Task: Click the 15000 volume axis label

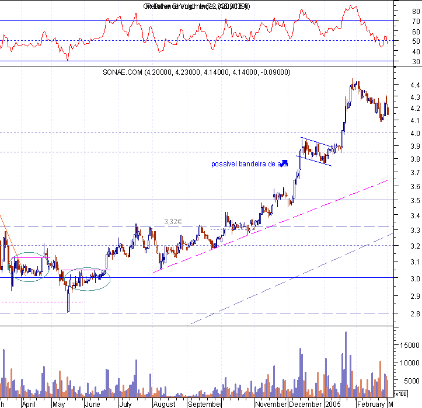Action: (x=410, y=346)
